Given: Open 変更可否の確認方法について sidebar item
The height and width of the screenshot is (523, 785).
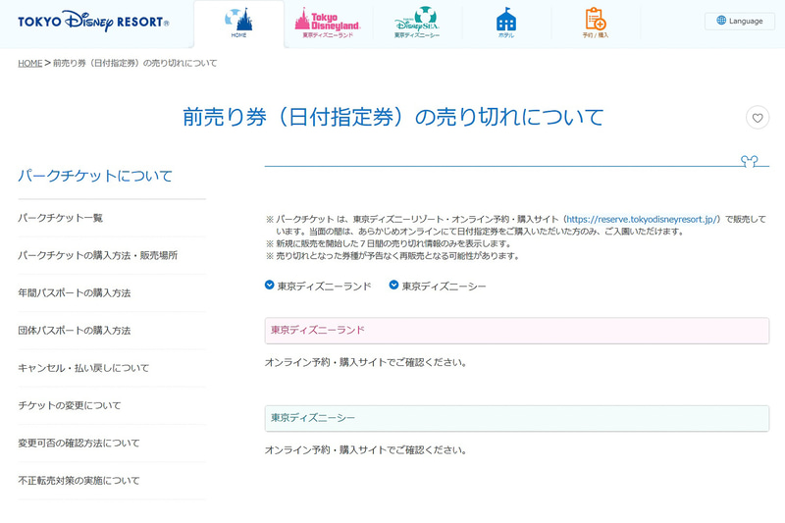Looking at the screenshot, I should click(x=112, y=443).
